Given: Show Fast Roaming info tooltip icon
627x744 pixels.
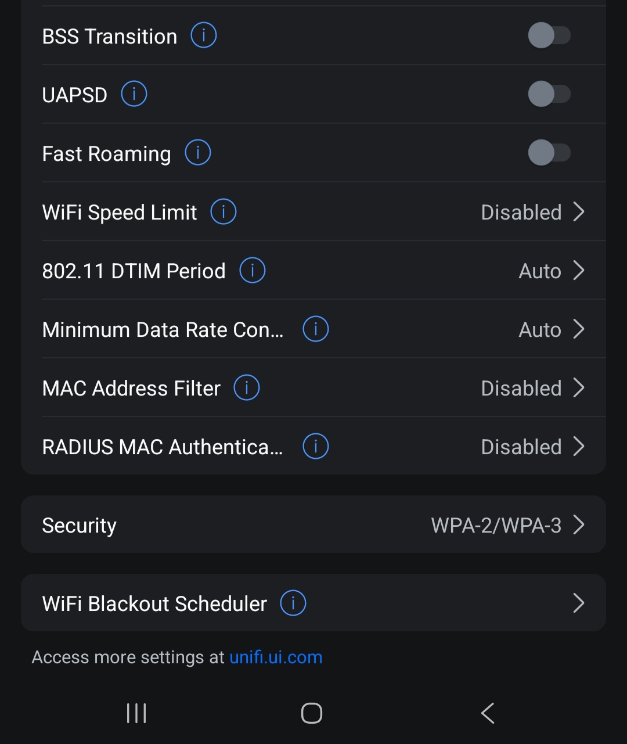Looking at the screenshot, I should (x=198, y=153).
